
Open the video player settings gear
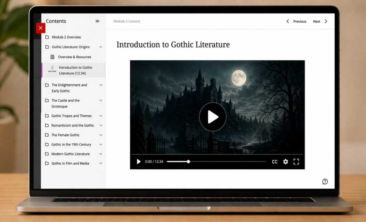[285, 162]
